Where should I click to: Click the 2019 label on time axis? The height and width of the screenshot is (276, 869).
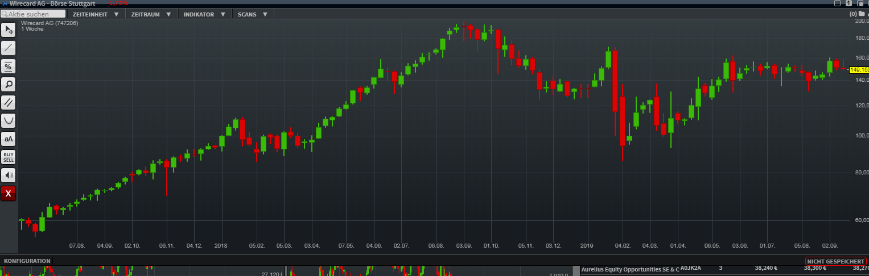[x=587, y=246]
